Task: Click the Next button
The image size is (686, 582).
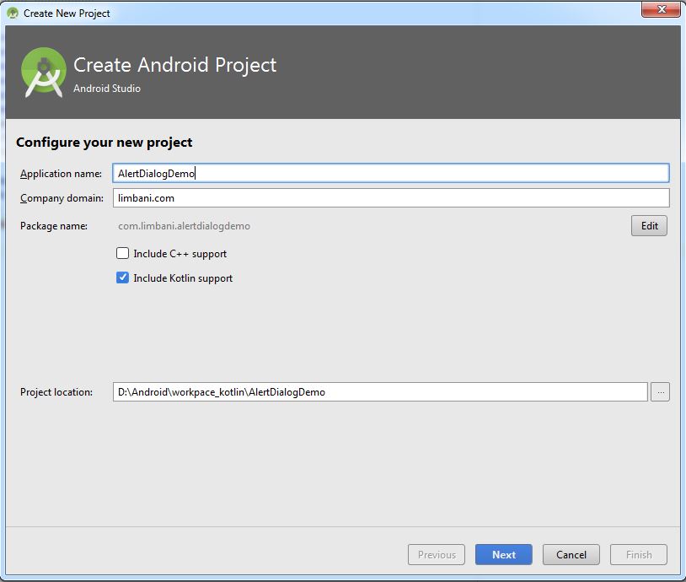Action: [x=503, y=554]
